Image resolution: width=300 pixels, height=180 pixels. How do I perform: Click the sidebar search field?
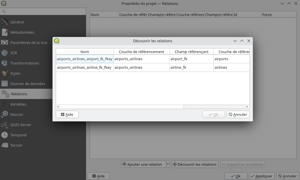(43, 11)
